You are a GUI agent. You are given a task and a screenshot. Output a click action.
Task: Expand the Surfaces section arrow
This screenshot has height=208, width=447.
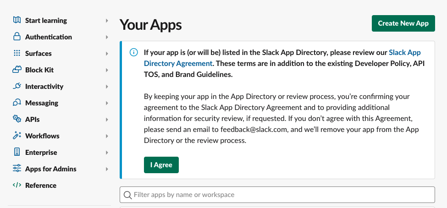point(107,54)
